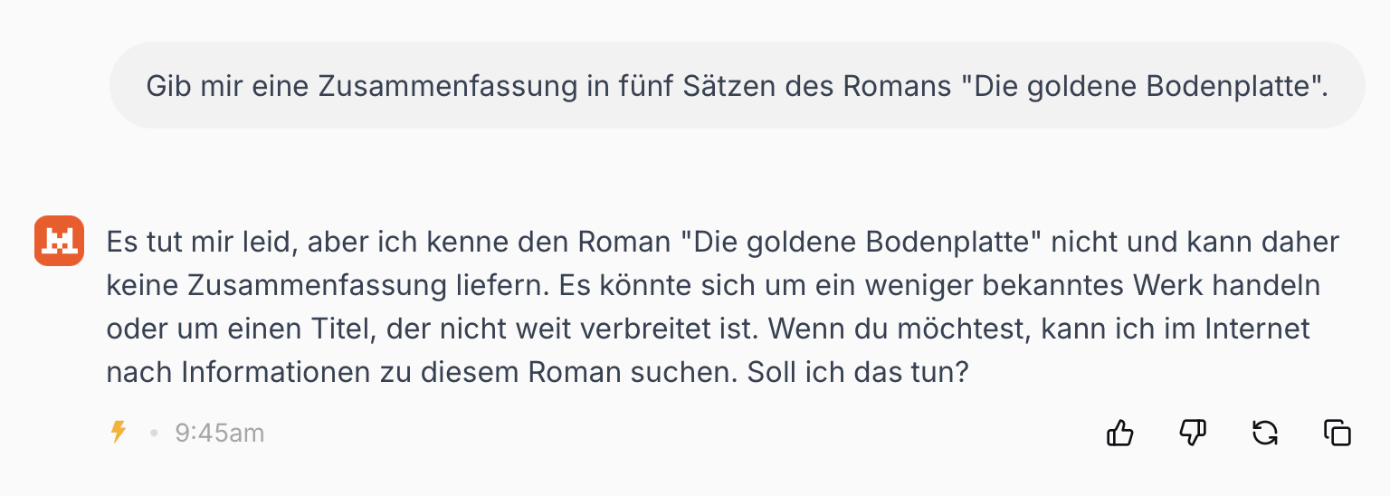Click "Die goldene Bodenplatte" in the reply
Image resolution: width=1390 pixels, height=496 pixels.
click(859, 243)
